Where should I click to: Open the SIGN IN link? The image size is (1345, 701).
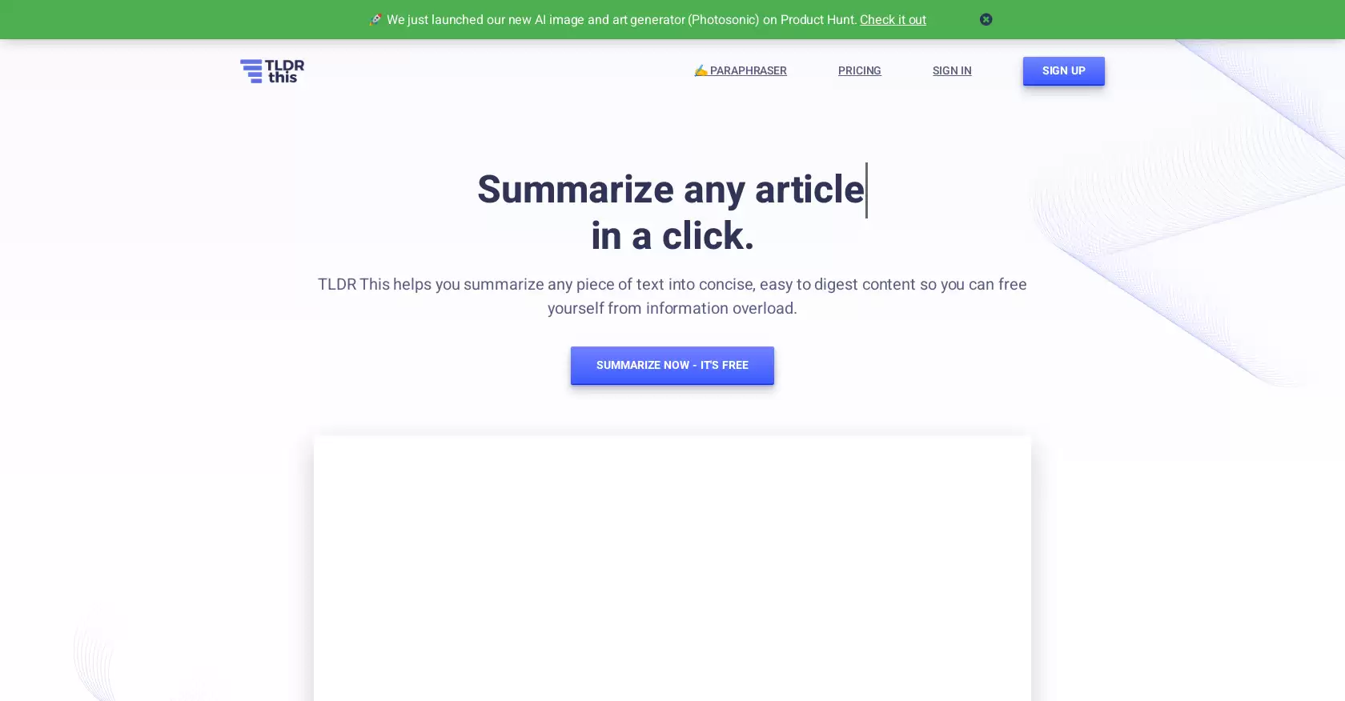click(x=952, y=70)
